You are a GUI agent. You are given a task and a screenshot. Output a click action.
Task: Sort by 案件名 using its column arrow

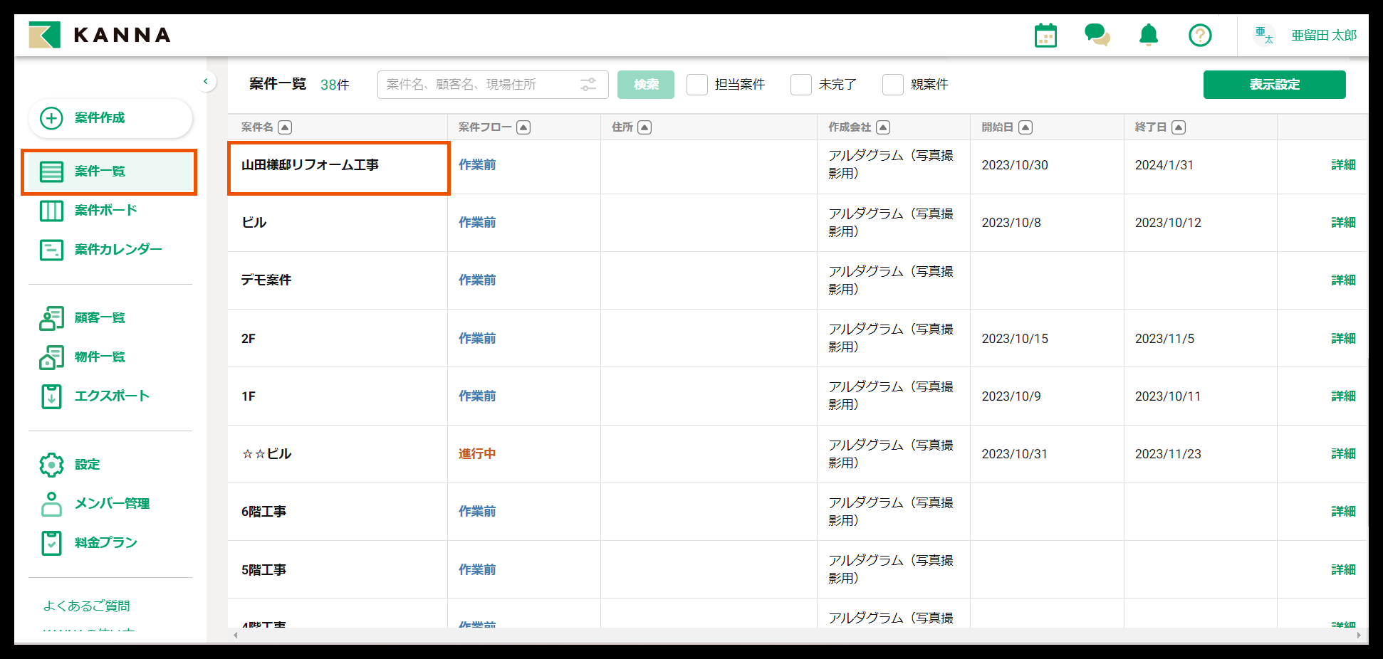pyautogui.click(x=285, y=127)
